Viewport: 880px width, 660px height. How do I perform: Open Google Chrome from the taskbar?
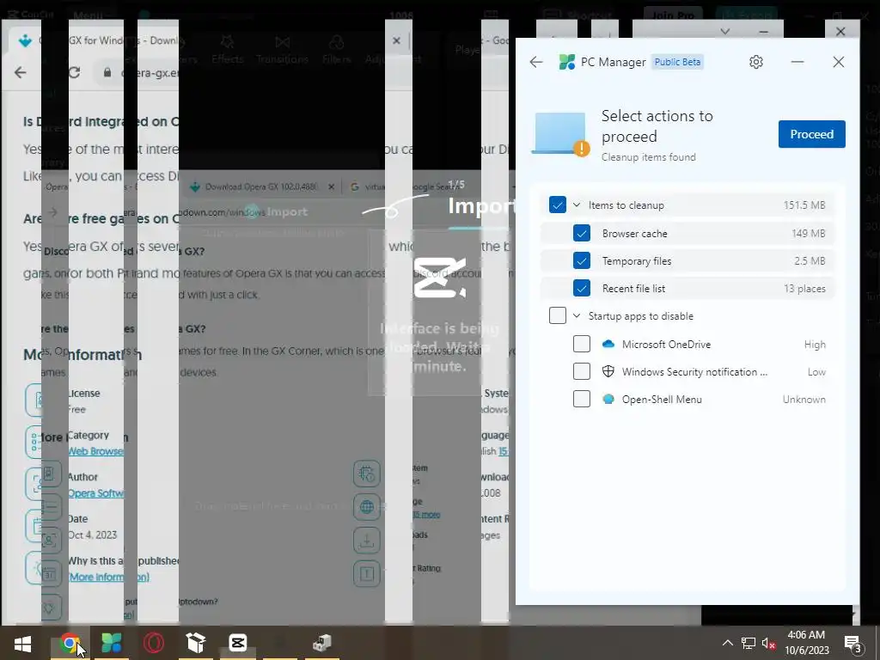tap(70, 643)
